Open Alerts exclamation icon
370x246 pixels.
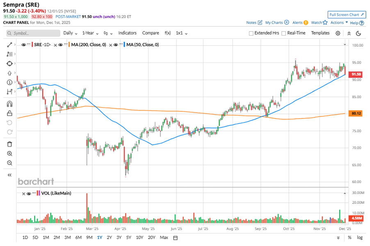click(306, 23)
